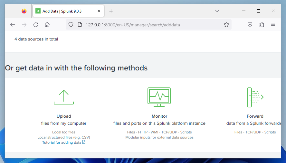
Task: Click 'Or get data in with the following methods' heading
Action: click(76, 68)
